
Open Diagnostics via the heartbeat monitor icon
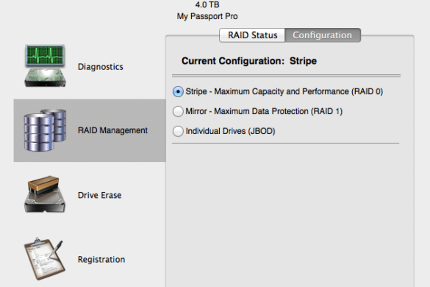46,66
